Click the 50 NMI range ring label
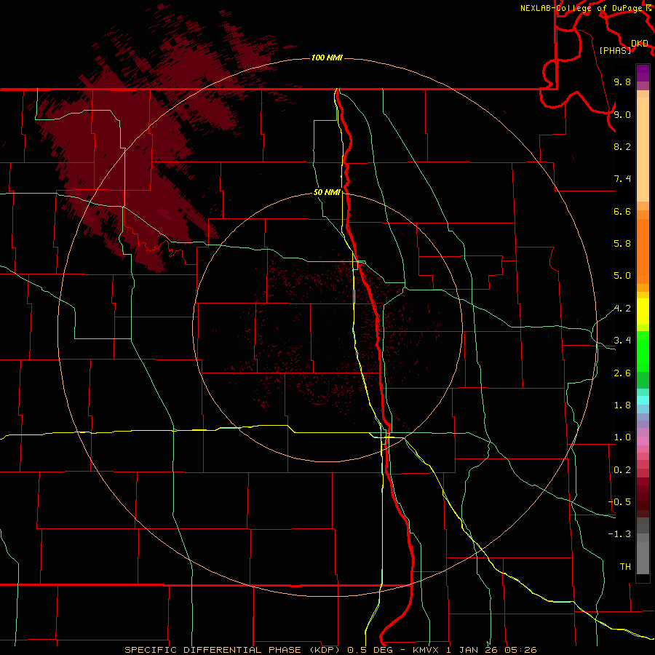The image size is (655, 655). pyautogui.click(x=327, y=192)
